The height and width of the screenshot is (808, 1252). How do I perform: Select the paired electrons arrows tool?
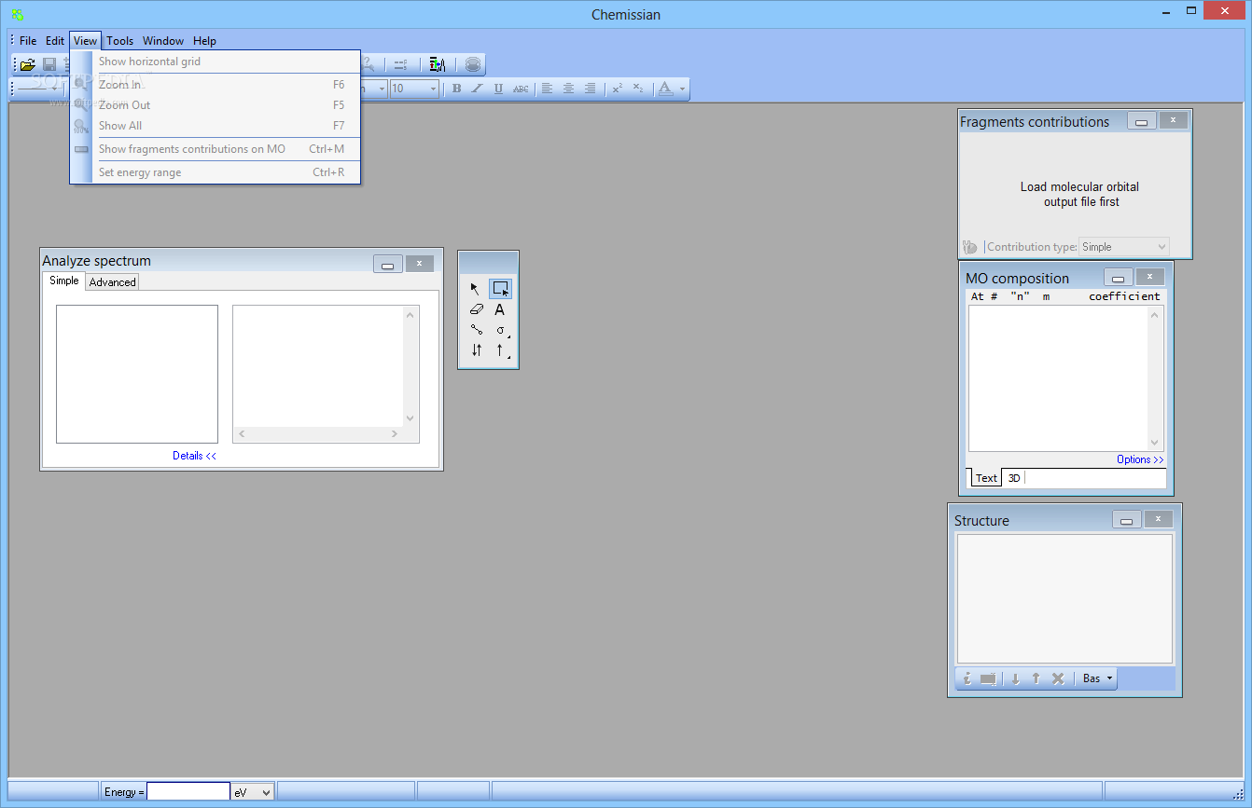[476, 350]
